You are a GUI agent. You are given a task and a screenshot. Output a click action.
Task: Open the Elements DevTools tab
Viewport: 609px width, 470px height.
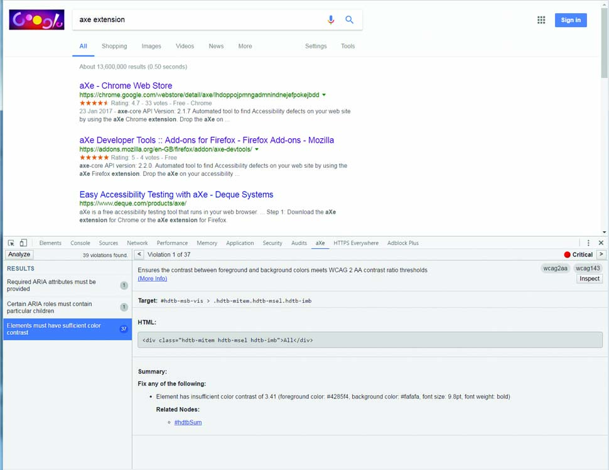(50, 243)
